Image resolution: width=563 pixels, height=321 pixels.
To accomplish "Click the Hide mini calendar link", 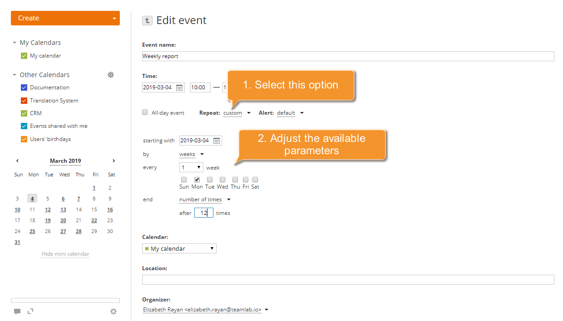I will (65, 254).
